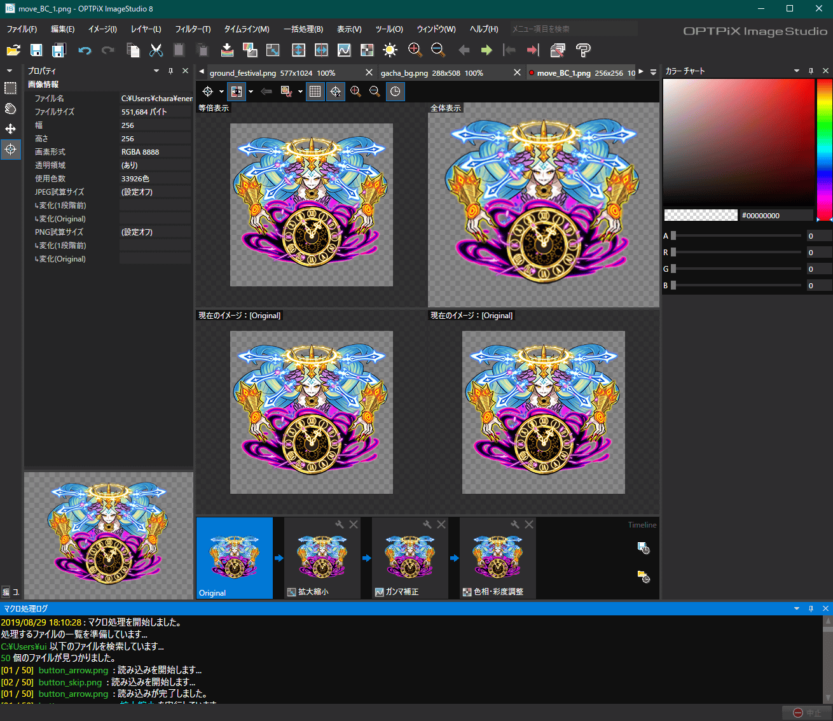This screenshot has width=833, height=721.
Task: Open gamma curve correction tool
Action: pyautogui.click(x=344, y=50)
